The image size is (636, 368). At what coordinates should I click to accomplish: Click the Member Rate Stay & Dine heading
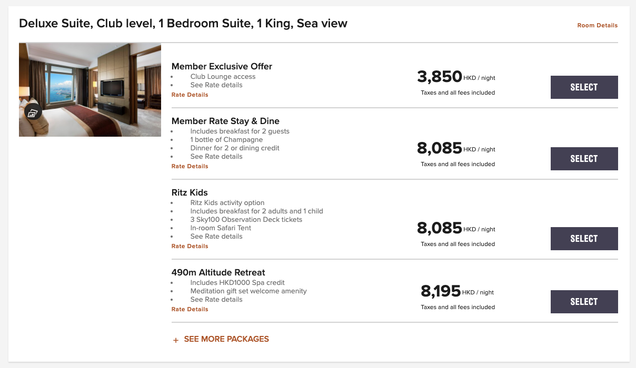click(225, 121)
